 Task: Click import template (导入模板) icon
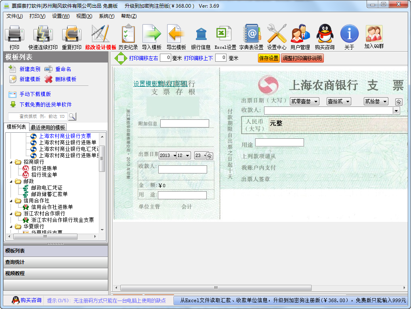click(x=151, y=37)
